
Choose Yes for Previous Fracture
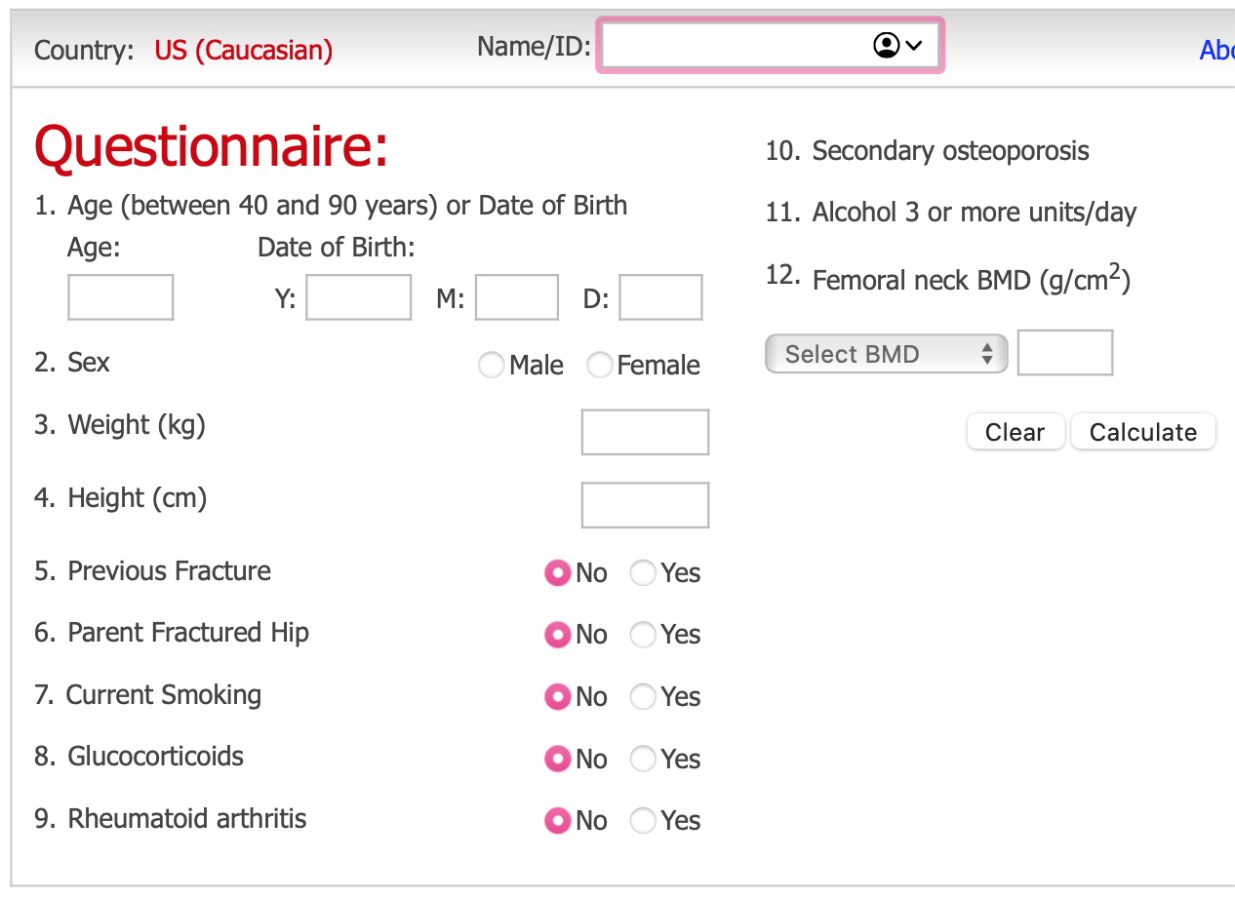pyautogui.click(x=643, y=573)
